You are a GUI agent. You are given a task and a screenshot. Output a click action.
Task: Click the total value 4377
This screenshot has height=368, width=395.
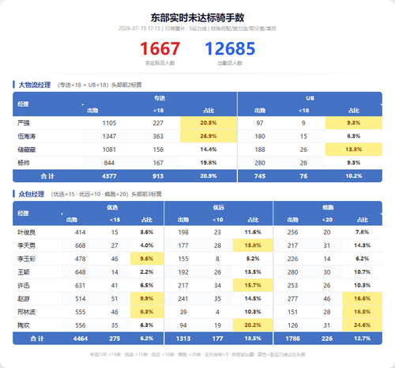[109, 176]
